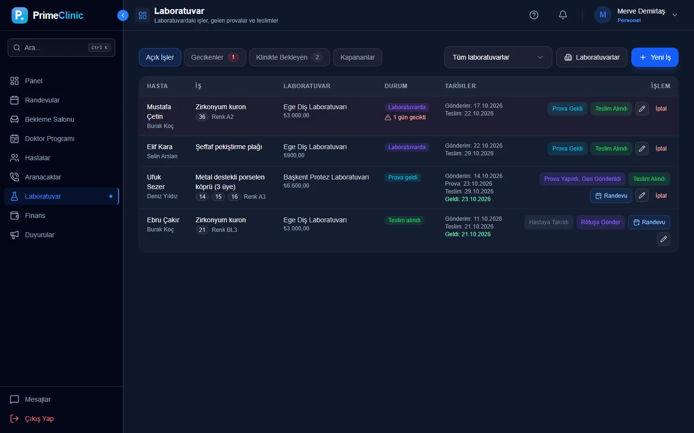Go to Hastalar in the sidebar
694x433 pixels.
click(61, 158)
